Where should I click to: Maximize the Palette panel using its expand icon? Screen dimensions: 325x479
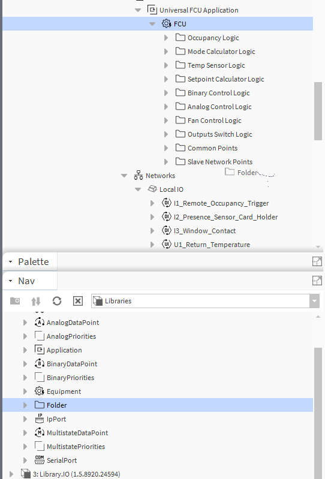pos(317,261)
